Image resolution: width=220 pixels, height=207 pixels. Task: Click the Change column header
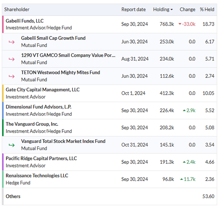(x=187, y=10)
